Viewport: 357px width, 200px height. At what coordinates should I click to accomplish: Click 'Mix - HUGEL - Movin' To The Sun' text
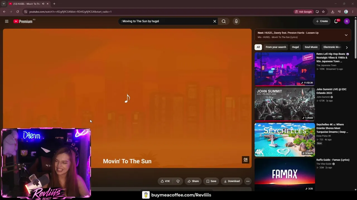pos(278,37)
